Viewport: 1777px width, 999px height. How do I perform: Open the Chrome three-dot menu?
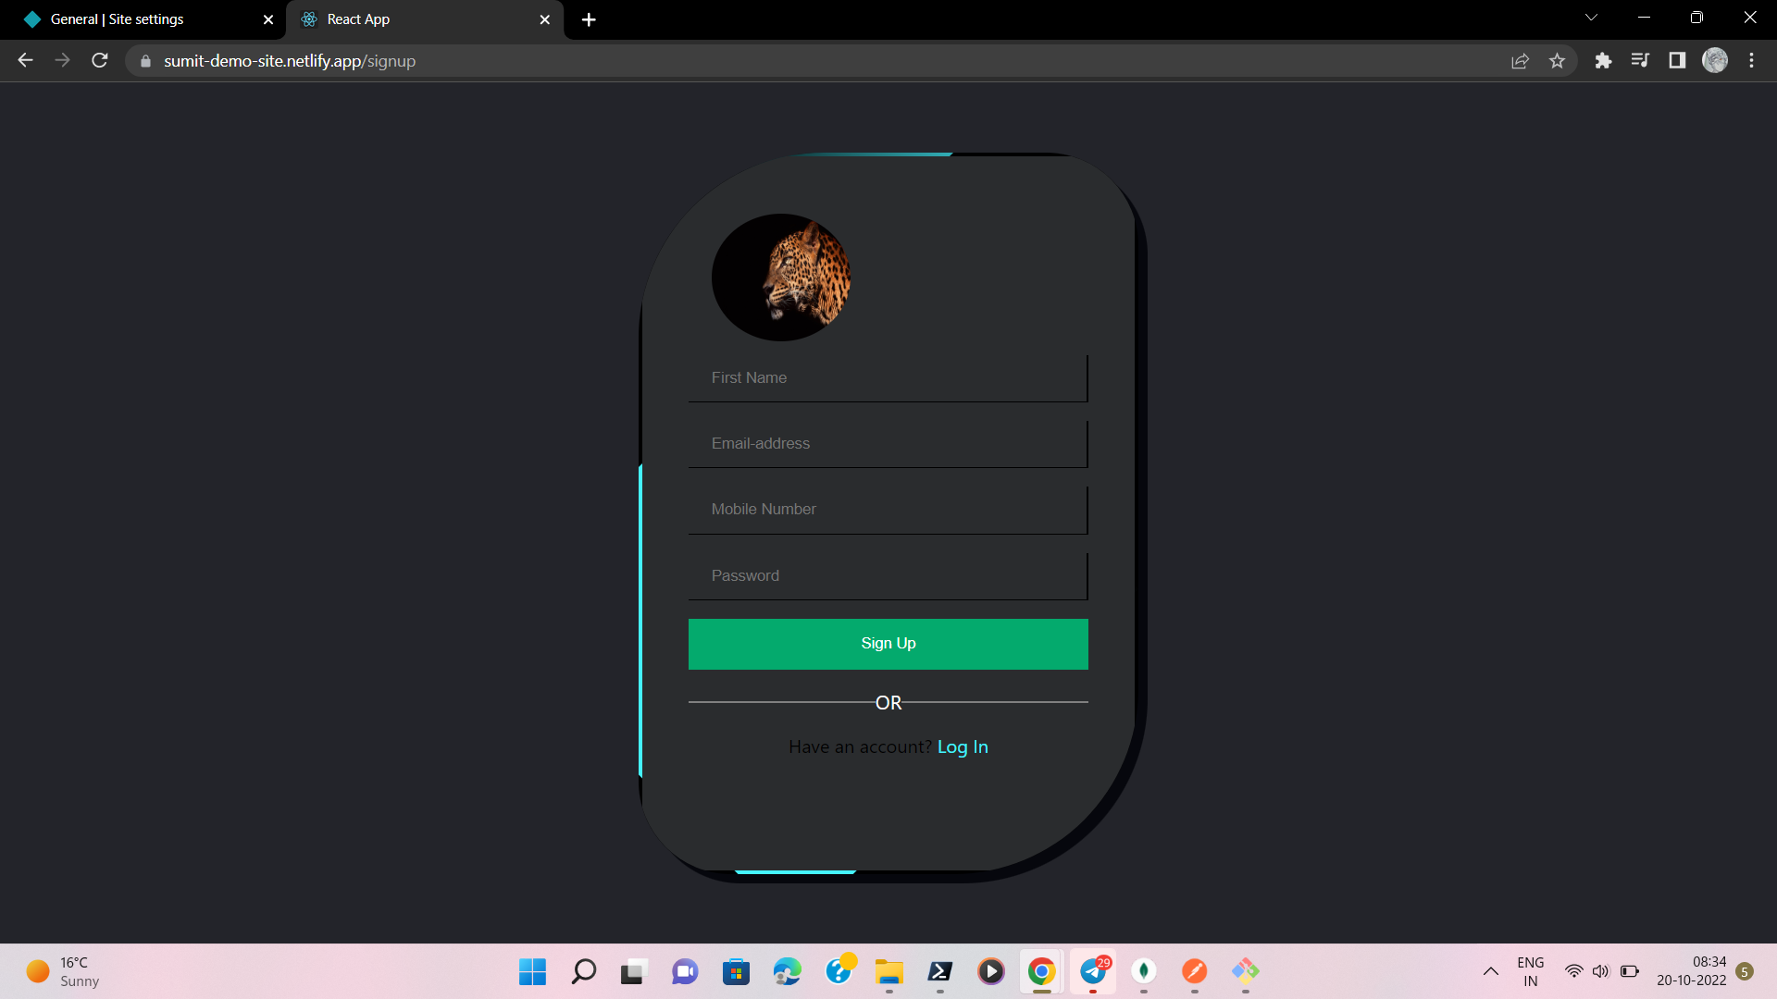[x=1751, y=60]
